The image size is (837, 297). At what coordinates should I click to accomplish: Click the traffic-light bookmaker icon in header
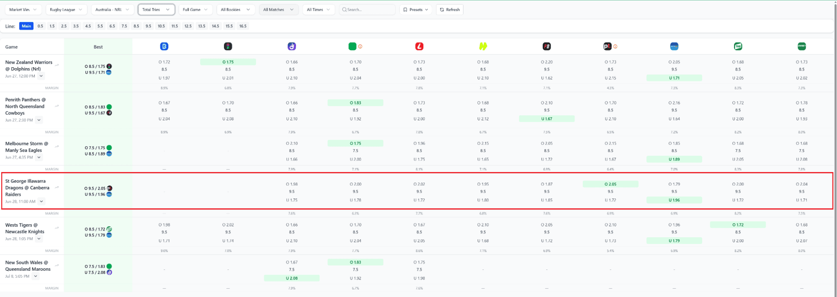coord(228,46)
